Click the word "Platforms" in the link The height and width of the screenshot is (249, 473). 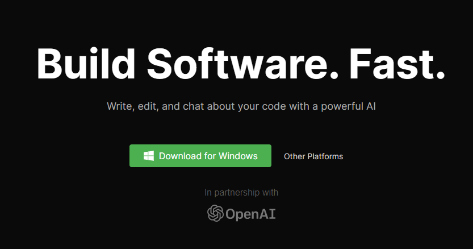tap(325, 156)
